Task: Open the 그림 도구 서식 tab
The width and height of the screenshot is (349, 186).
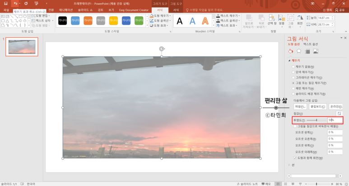Action: pos(176,10)
